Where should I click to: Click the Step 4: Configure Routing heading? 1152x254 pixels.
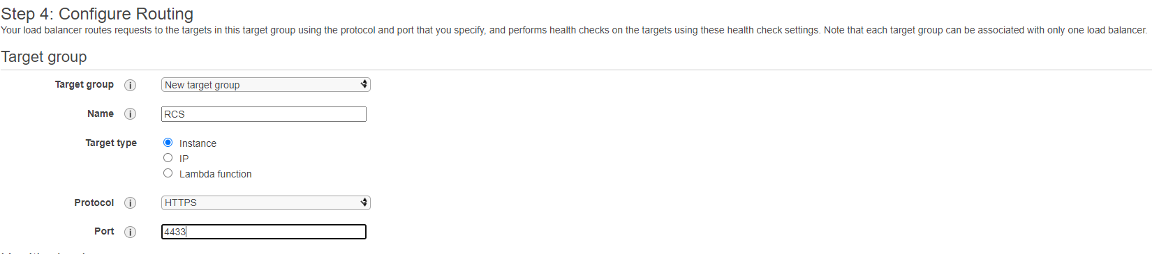click(x=97, y=14)
